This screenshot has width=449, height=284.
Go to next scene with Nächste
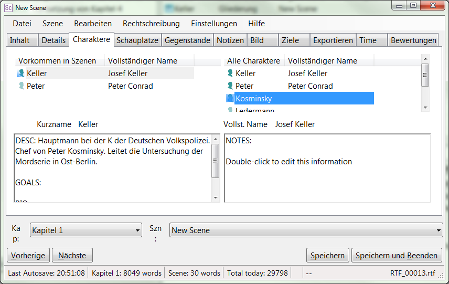[x=72, y=256]
